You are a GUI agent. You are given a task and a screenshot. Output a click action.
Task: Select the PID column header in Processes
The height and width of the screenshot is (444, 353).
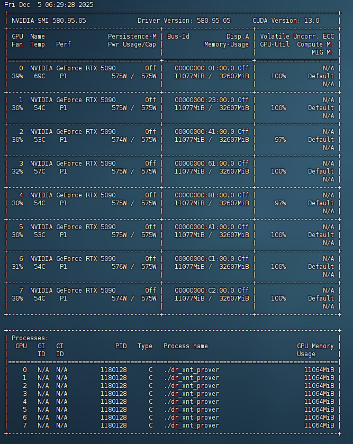click(x=121, y=346)
